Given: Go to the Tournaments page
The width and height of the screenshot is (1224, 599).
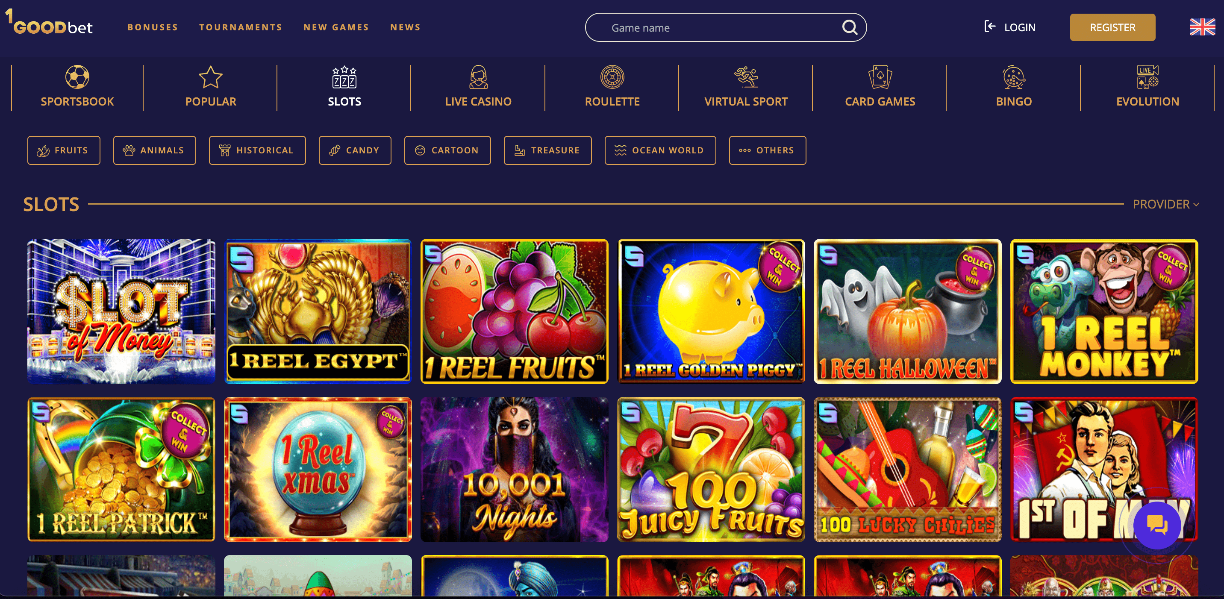Looking at the screenshot, I should (241, 27).
